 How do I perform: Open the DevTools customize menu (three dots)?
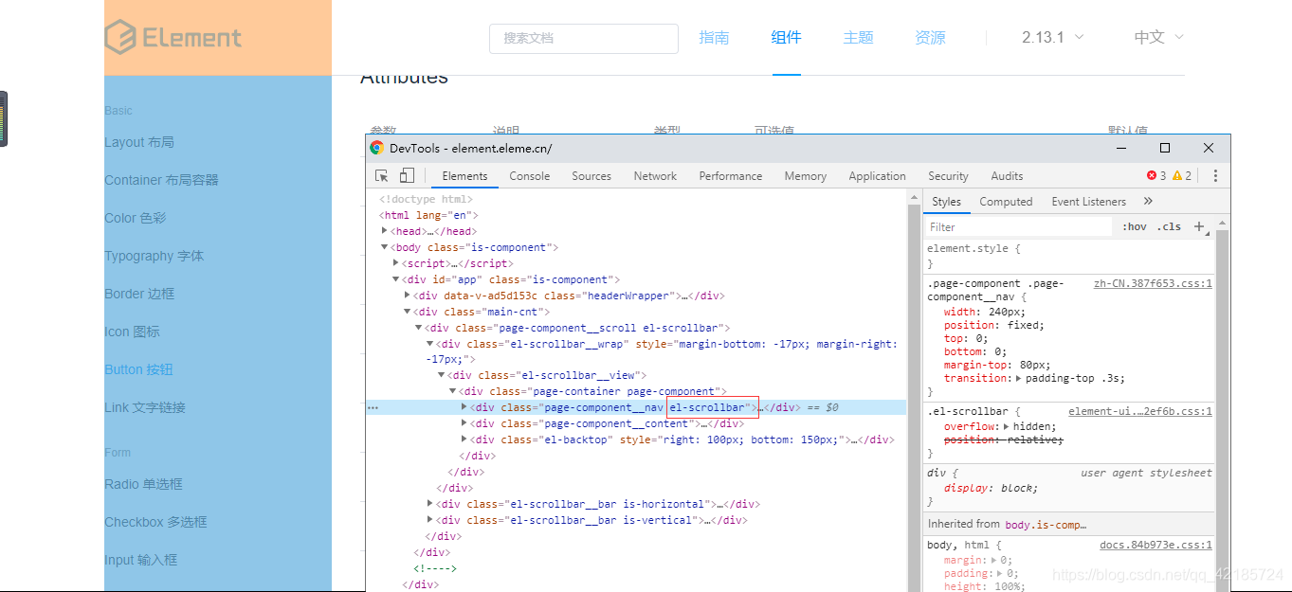[1214, 175]
